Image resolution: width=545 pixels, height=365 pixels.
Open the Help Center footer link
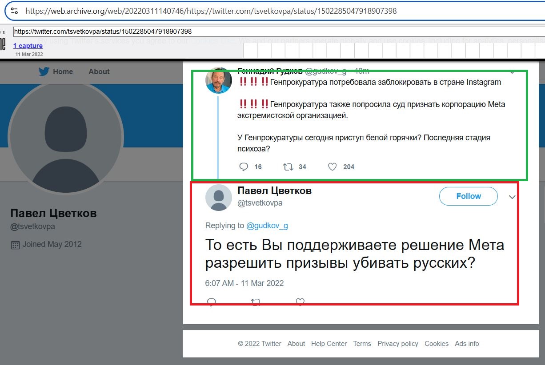[329, 344]
